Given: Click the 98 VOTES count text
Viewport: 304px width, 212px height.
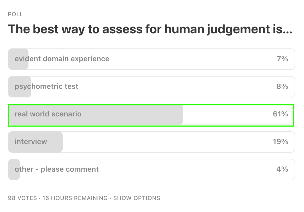Looking at the screenshot, I should coord(22,198).
